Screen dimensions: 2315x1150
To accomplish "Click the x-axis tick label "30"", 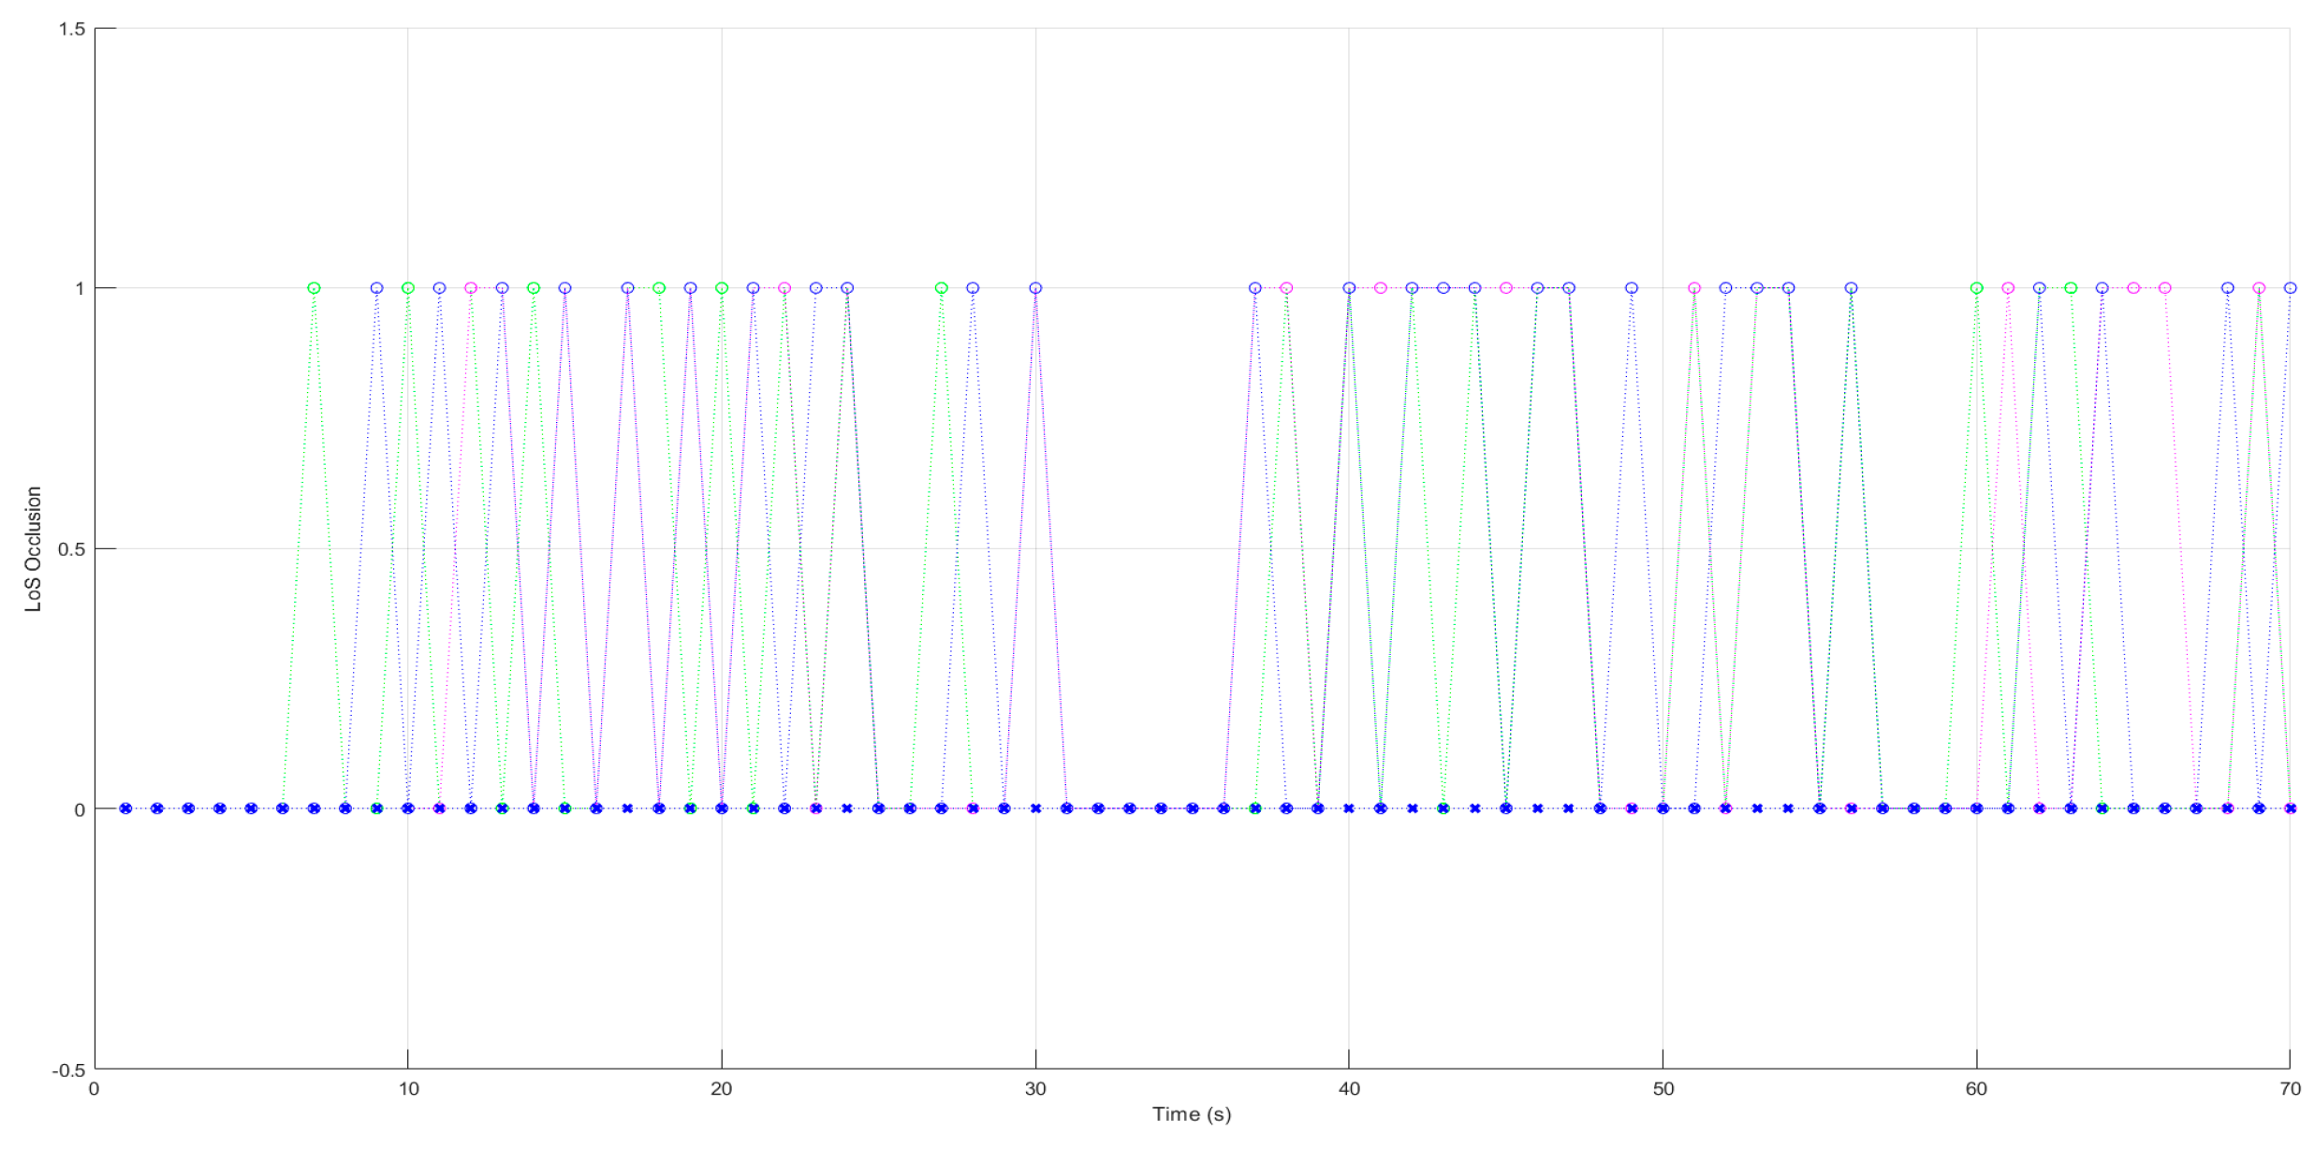I will (1035, 1088).
